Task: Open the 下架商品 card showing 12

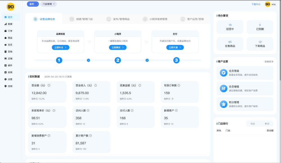Action: pos(260,44)
